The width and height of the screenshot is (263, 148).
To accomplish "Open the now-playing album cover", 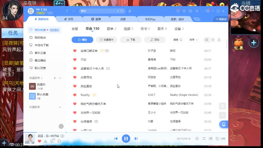I will [x=30, y=138].
